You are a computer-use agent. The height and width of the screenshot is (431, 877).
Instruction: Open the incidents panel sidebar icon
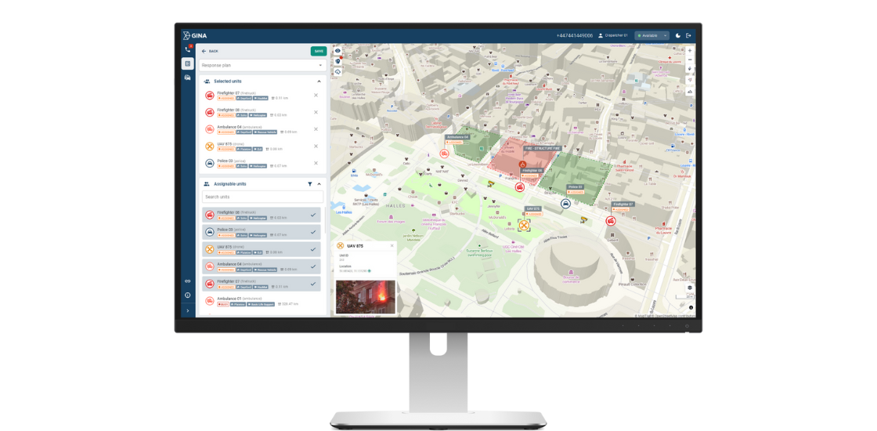coord(187,63)
